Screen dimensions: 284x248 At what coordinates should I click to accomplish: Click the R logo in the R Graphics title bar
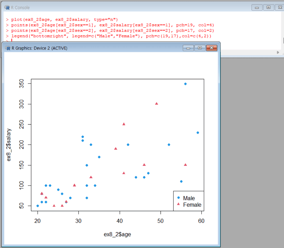[8, 48]
